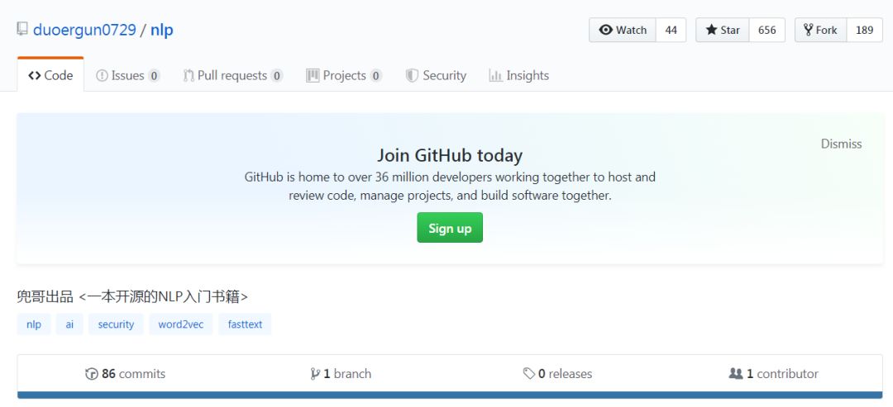Image resolution: width=893 pixels, height=407 pixels.
Task: Click the tag icon next to 0 releases
Action: (529, 373)
